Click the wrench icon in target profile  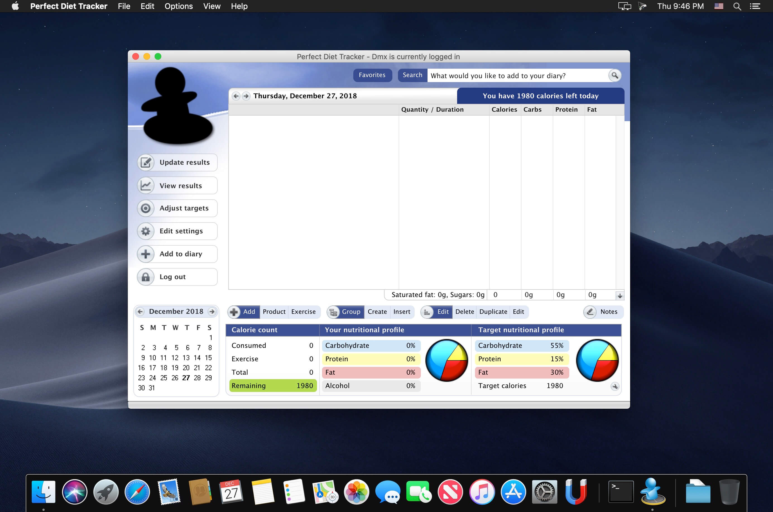tap(615, 387)
